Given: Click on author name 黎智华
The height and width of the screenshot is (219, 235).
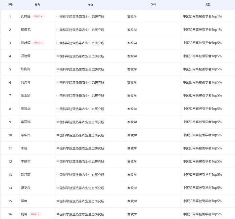Looking at the screenshot, I should (26, 109).
